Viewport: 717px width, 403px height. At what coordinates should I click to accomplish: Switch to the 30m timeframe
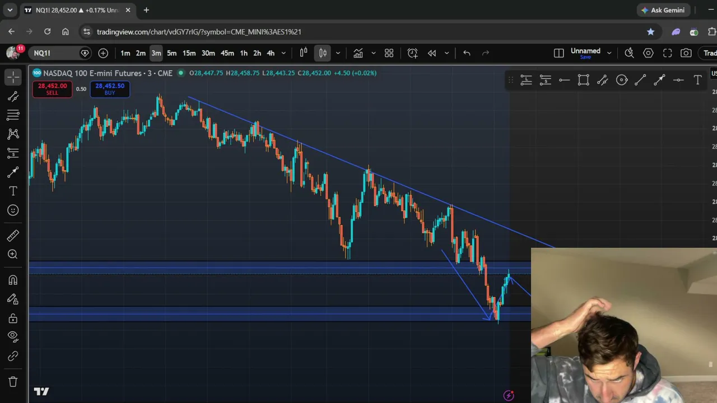pyautogui.click(x=208, y=53)
